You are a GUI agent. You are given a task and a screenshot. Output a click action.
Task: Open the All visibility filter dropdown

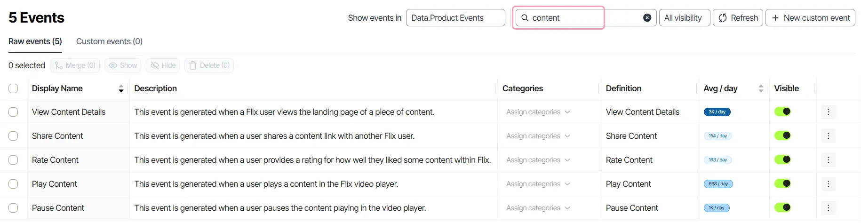tap(684, 18)
